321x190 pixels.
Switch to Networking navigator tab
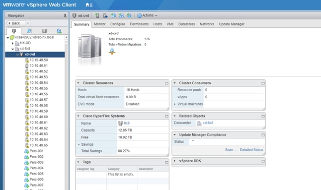click(59, 31)
